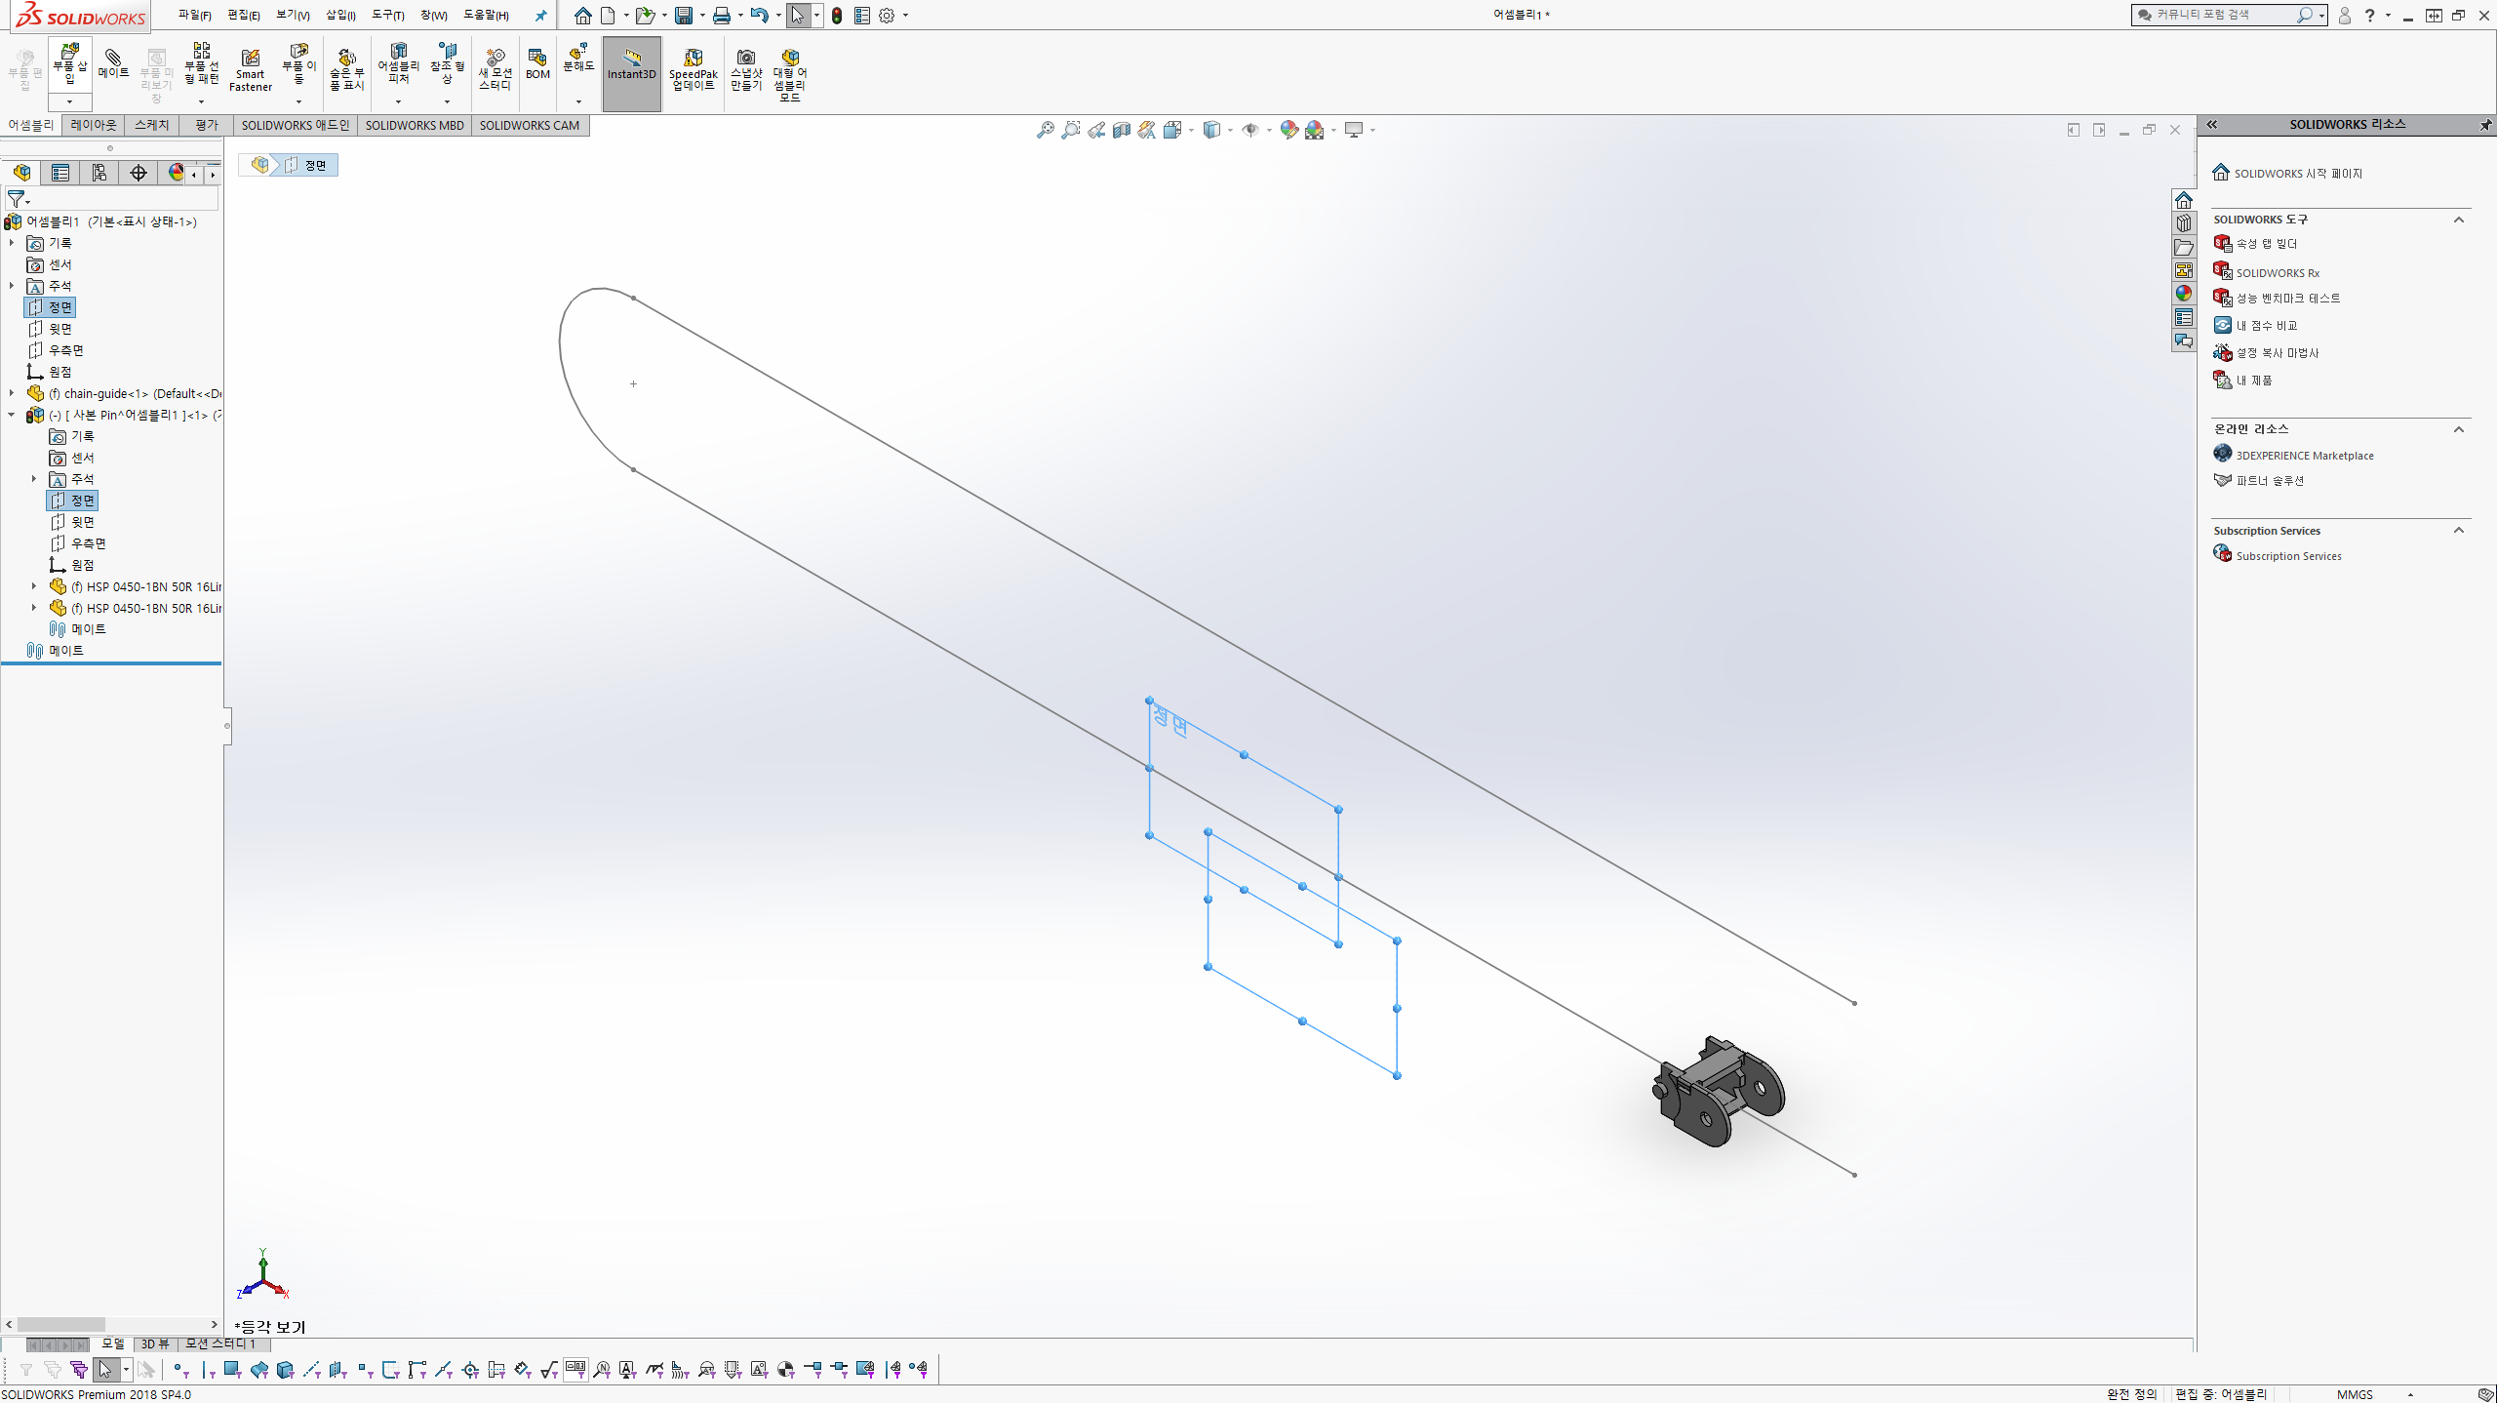Switch to the 스케치 tab

coord(151,125)
